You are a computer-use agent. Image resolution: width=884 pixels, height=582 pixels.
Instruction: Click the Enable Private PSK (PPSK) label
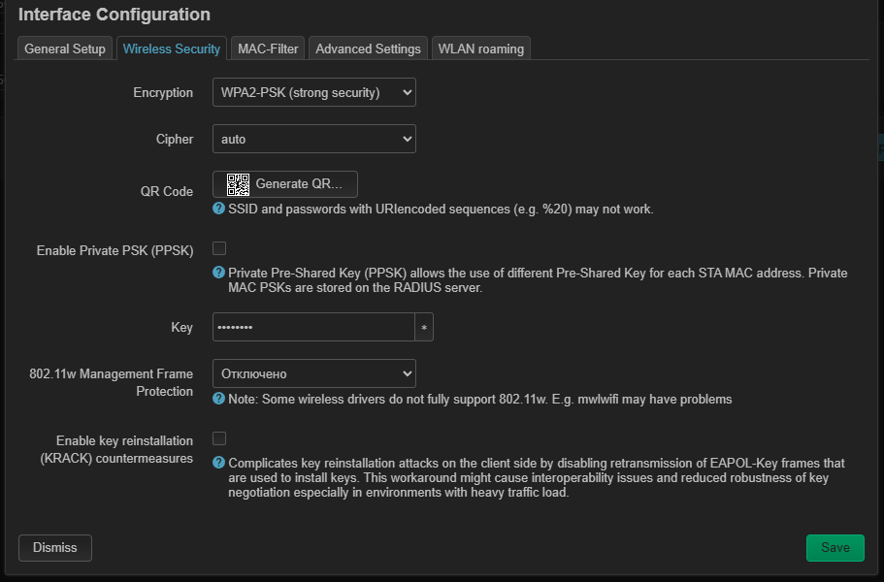click(115, 250)
